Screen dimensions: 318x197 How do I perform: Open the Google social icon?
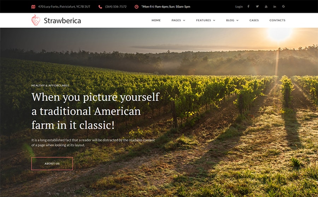click(283, 6)
